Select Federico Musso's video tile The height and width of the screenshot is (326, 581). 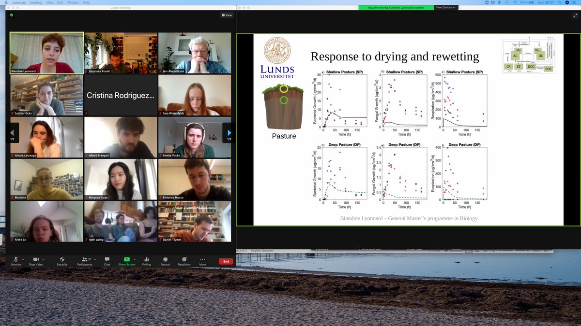point(195,180)
